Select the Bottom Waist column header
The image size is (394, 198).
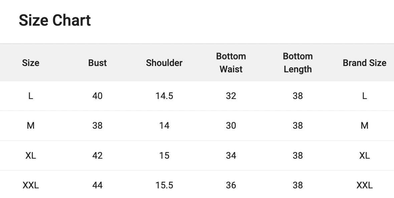click(231, 63)
